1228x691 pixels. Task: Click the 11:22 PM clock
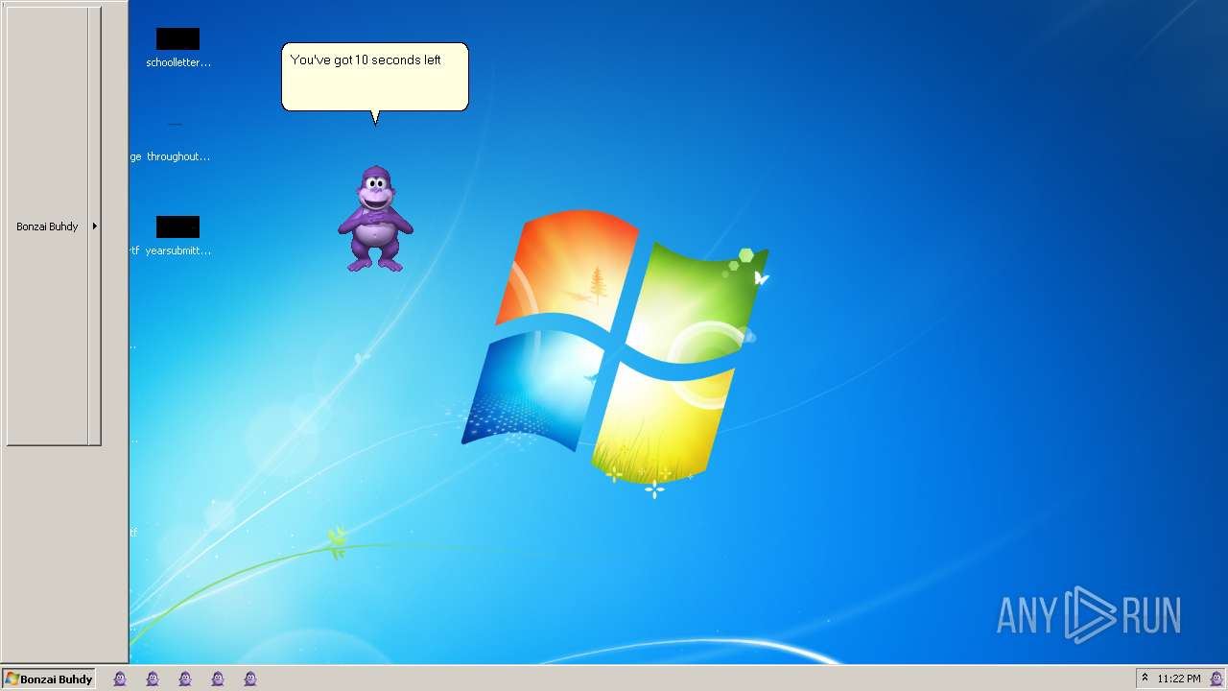(x=1179, y=679)
